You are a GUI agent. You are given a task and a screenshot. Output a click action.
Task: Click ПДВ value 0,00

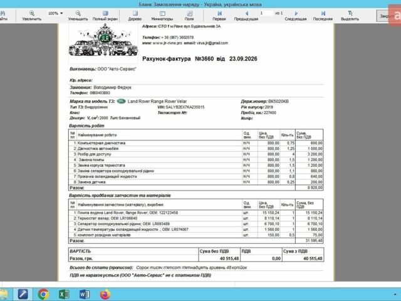(276, 258)
